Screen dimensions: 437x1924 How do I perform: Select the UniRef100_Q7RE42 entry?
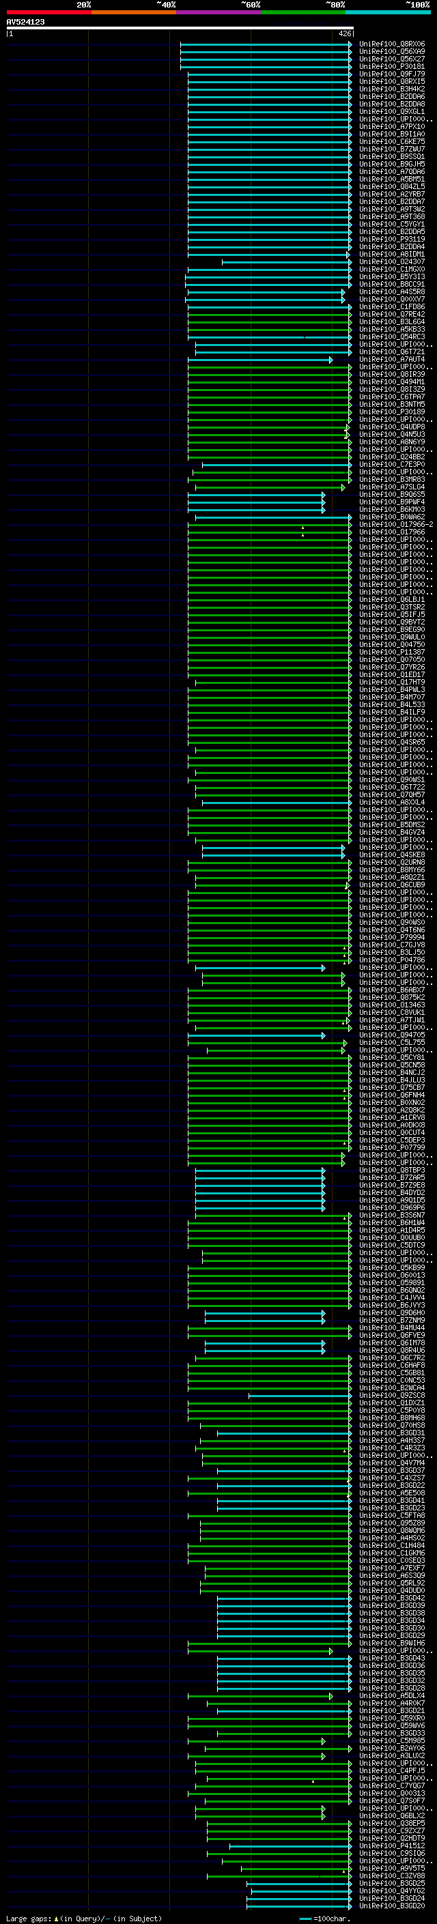click(x=392, y=314)
